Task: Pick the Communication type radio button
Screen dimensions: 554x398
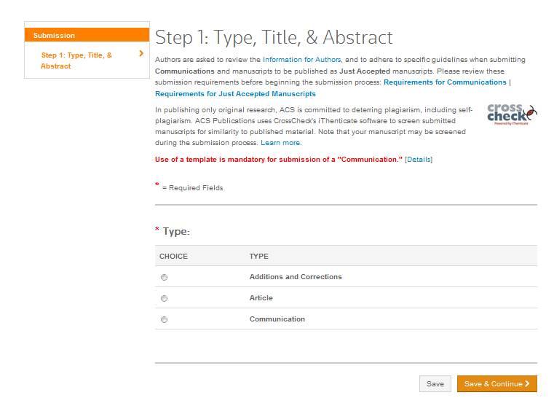Action: (x=164, y=320)
